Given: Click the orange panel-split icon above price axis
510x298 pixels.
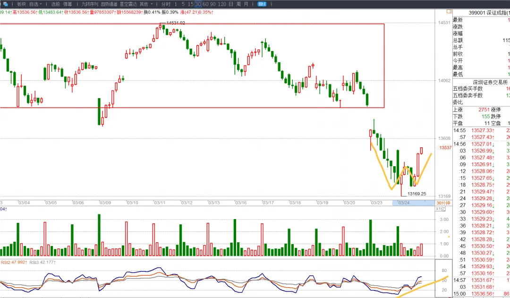Looking at the screenshot, I should point(449,11).
